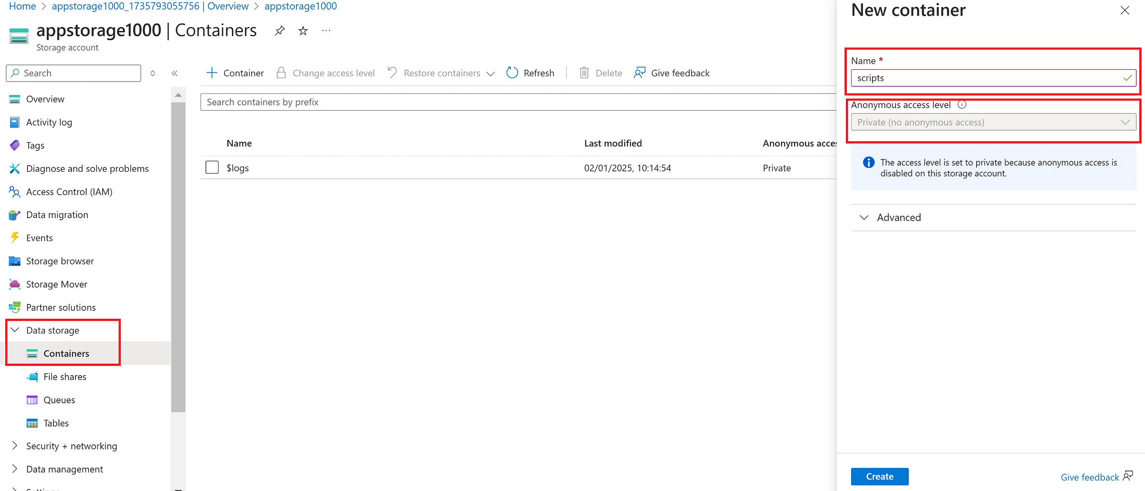Click the Storage Mover icon
Screen dimensions: 1145x491
pos(15,284)
